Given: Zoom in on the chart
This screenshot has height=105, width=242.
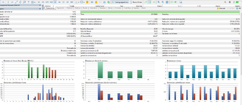Looking at the screenshot, I should coord(159,2).
